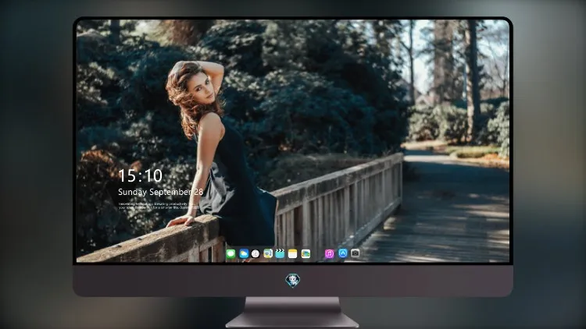Click the Sunday September 28 date text
The height and width of the screenshot is (329, 586).
point(160,192)
